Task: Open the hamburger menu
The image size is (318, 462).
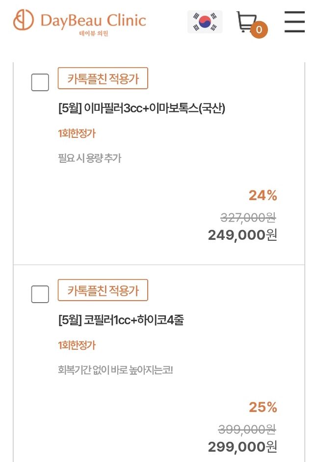Action: coord(294,22)
